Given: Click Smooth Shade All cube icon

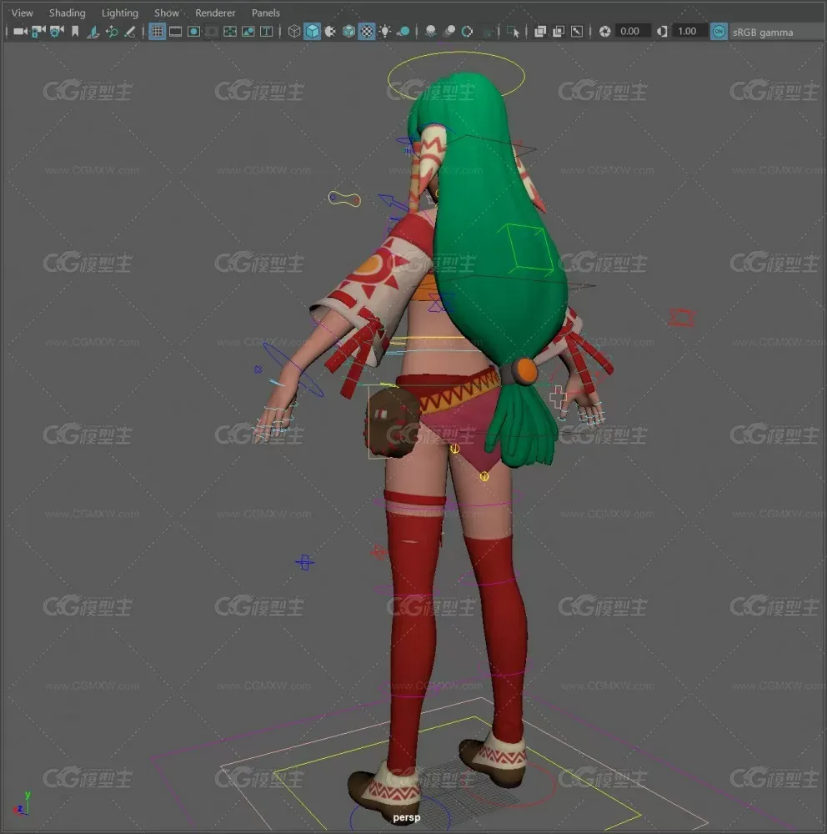Looking at the screenshot, I should coord(312,32).
